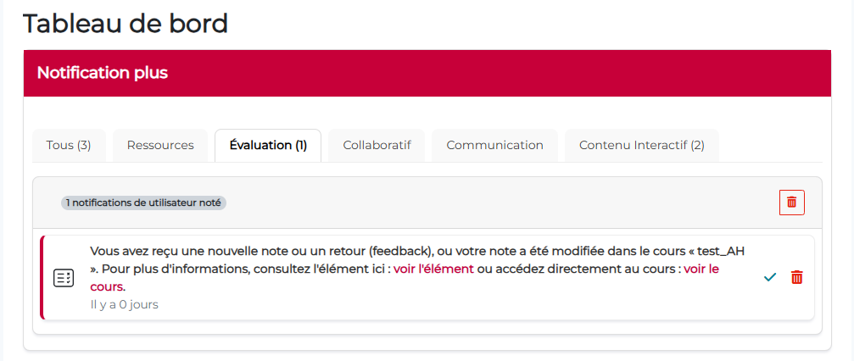Select the Évaluation (1) tab
This screenshot has height=361, width=854.
[268, 145]
